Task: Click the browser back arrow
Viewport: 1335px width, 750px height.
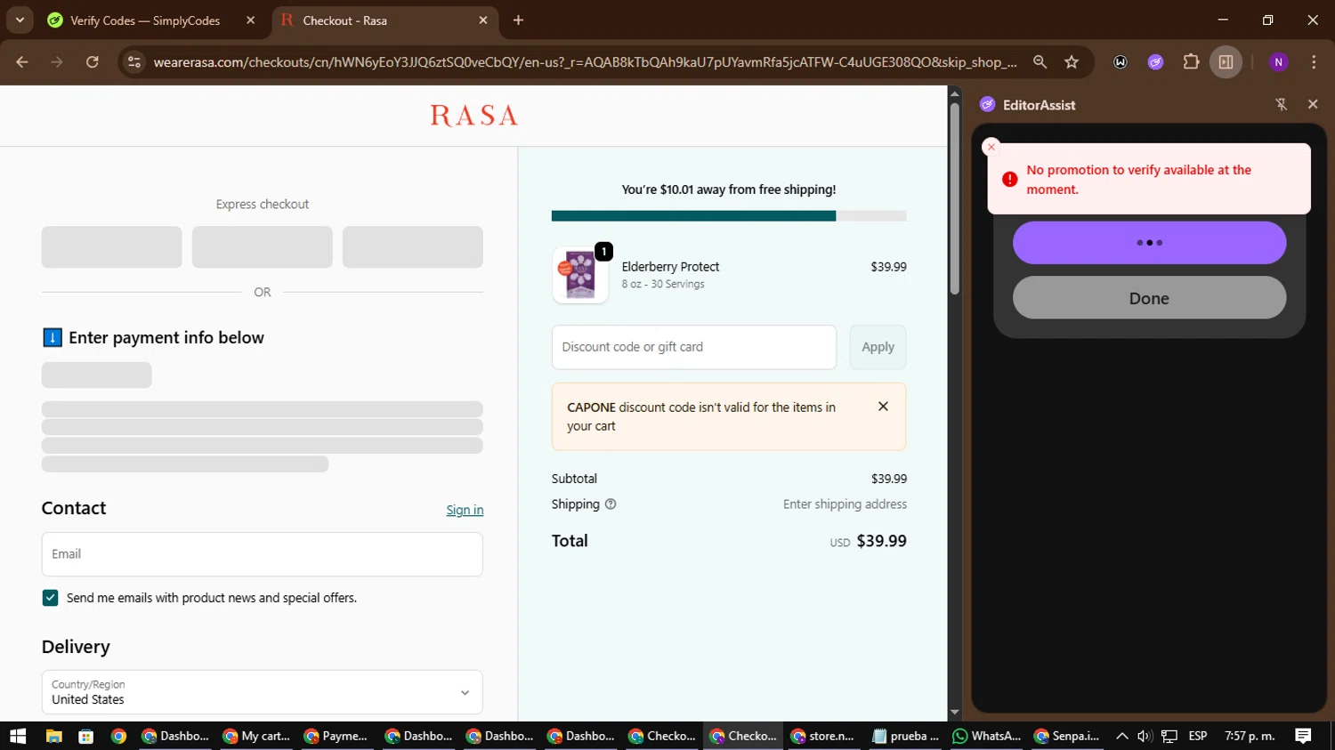Action: [22, 62]
